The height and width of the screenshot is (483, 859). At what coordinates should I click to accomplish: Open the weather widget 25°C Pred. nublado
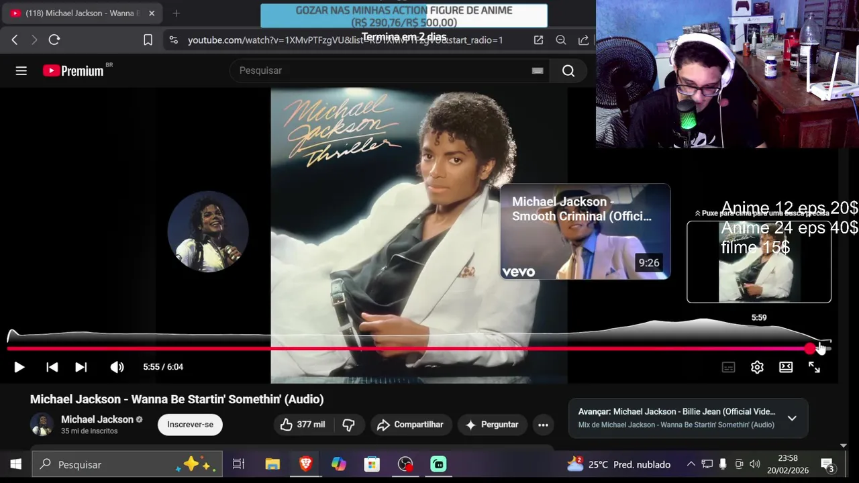[x=619, y=464]
